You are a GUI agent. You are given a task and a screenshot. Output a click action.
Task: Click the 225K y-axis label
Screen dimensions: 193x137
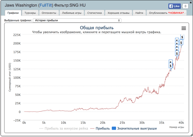(x=17, y=35)
